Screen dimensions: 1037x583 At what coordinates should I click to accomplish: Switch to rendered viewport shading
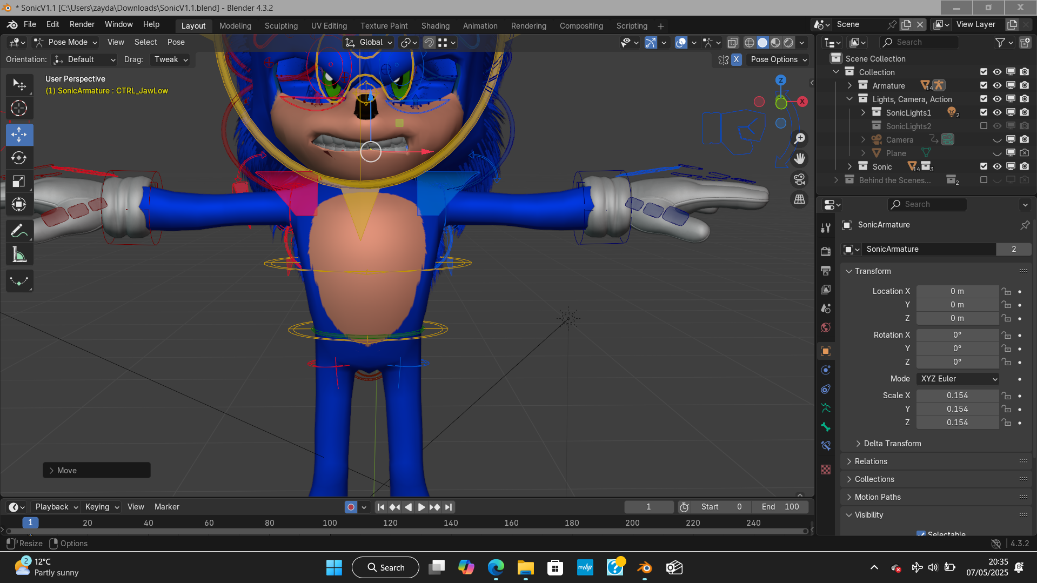(789, 43)
